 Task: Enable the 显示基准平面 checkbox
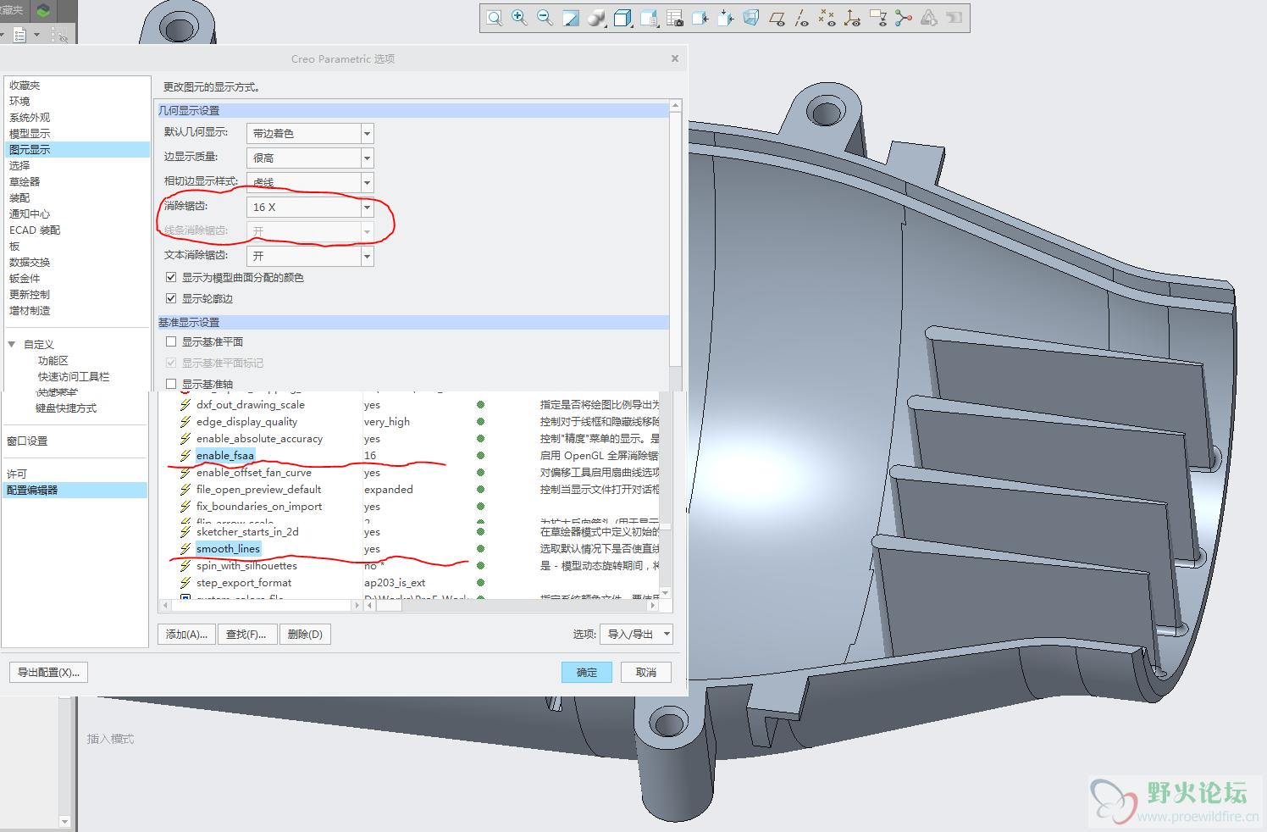tap(171, 341)
